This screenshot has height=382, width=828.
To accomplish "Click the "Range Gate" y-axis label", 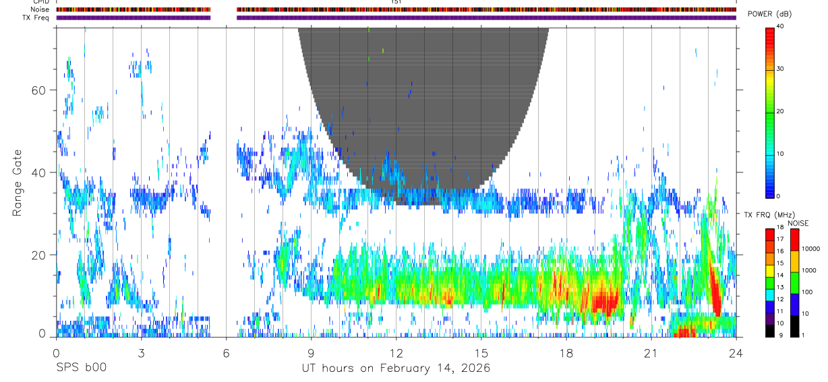I will 18,182.
